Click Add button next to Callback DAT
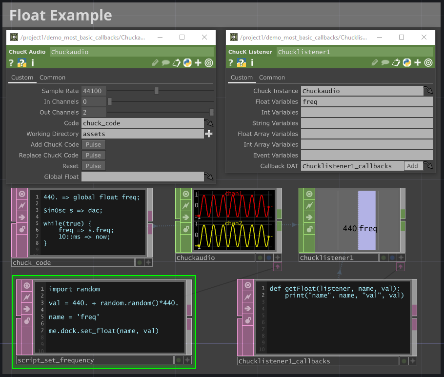444x377 pixels. [x=412, y=166]
